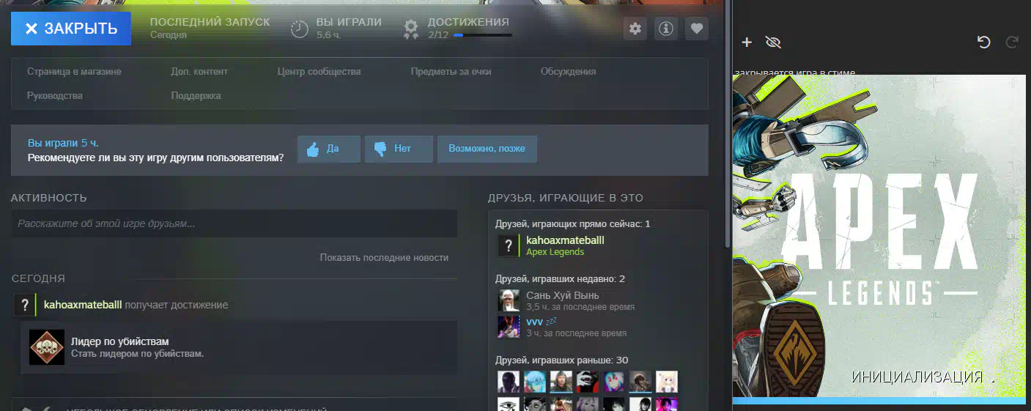Click the blue ЗАКРЫТЬ button
The height and width of the screenshot is (411, 1031).
click(x=71, y=29)
